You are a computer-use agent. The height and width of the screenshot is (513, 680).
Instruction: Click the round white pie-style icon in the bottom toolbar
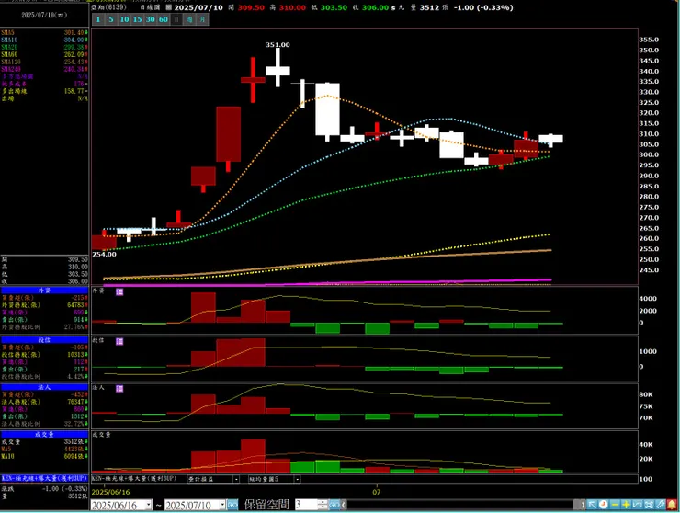coord(603,505)
